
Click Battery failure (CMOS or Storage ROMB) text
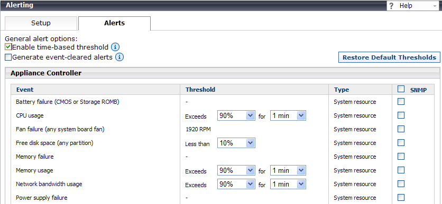click(x=68, y=102)
